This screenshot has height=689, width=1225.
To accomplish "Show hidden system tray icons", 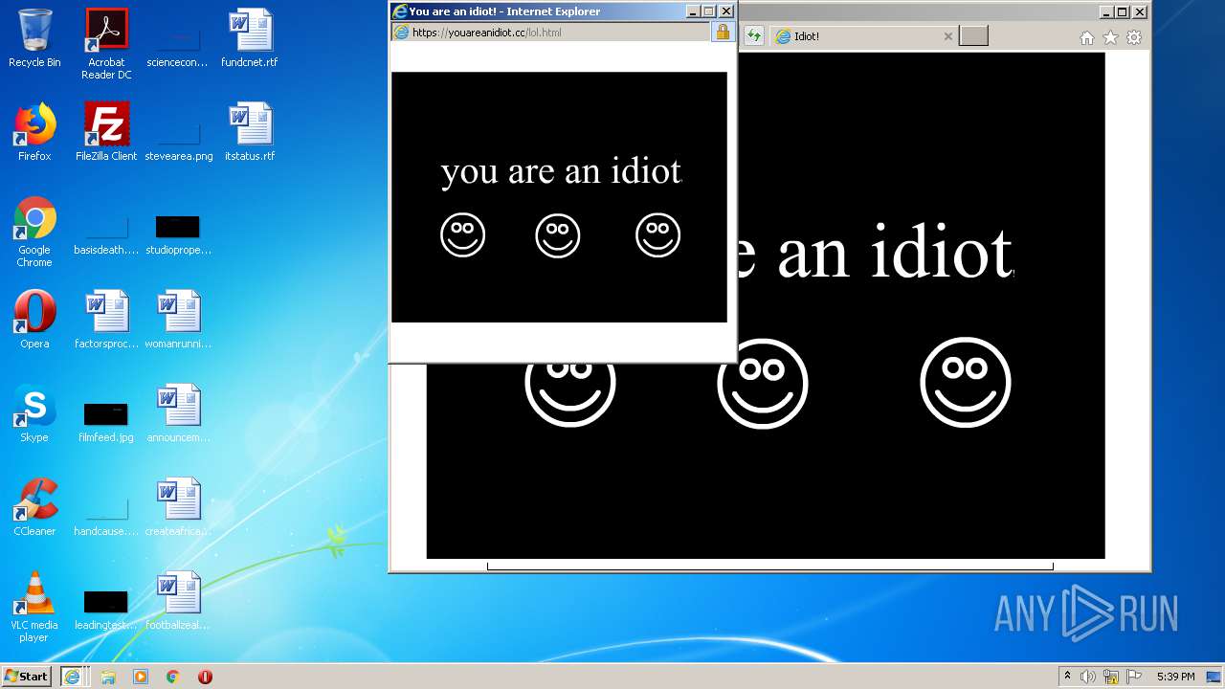I will [x=1067, y=677].
